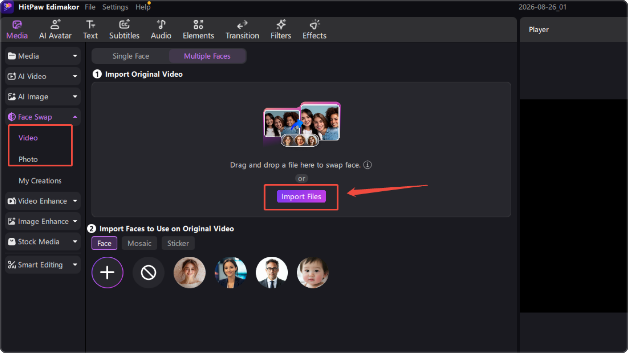Open the File menu
This screenshot has height=353, width=628.
tap(90, 7)
